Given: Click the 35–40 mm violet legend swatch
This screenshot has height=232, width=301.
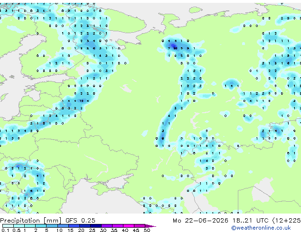Looking at the screenshot, I should [117, 226].
